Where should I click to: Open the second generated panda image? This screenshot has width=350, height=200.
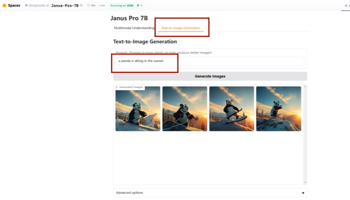pyautogui.click(x=184, y=108)
